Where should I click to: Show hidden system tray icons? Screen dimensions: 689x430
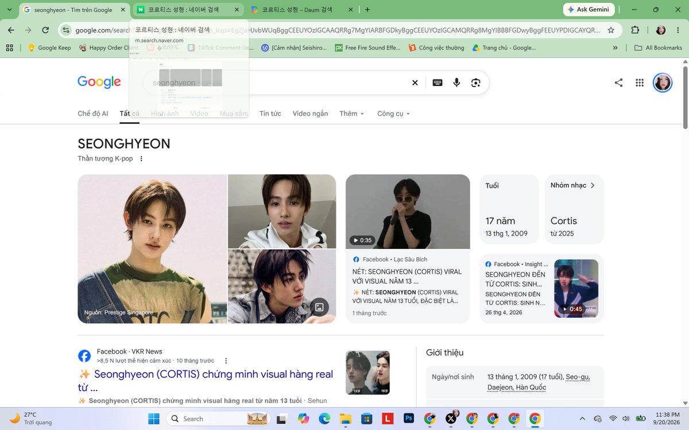pos(582,419)
